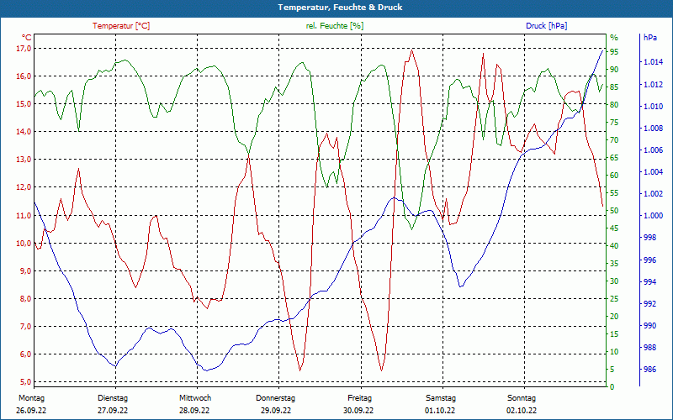Click the 'Montag' day label
Screen dimensions: 673x420
tap(31, 398)
